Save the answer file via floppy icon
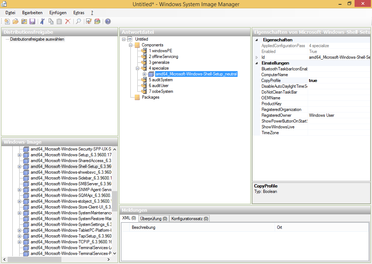 (32, 21)
